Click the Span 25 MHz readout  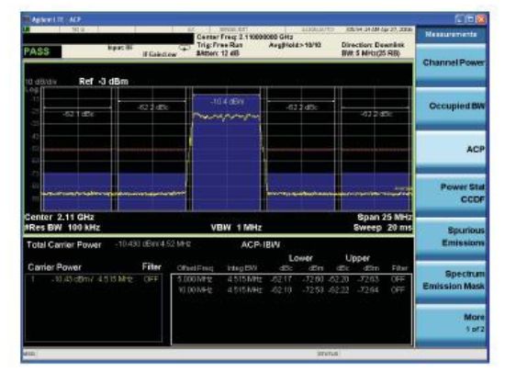384,217
